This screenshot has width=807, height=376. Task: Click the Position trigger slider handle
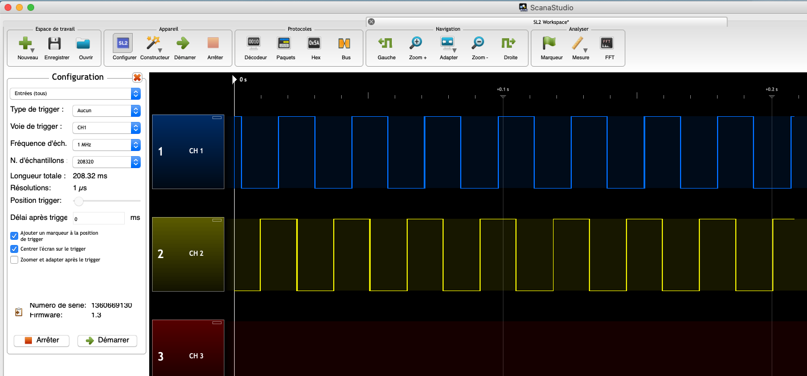(x=79, y=201)
